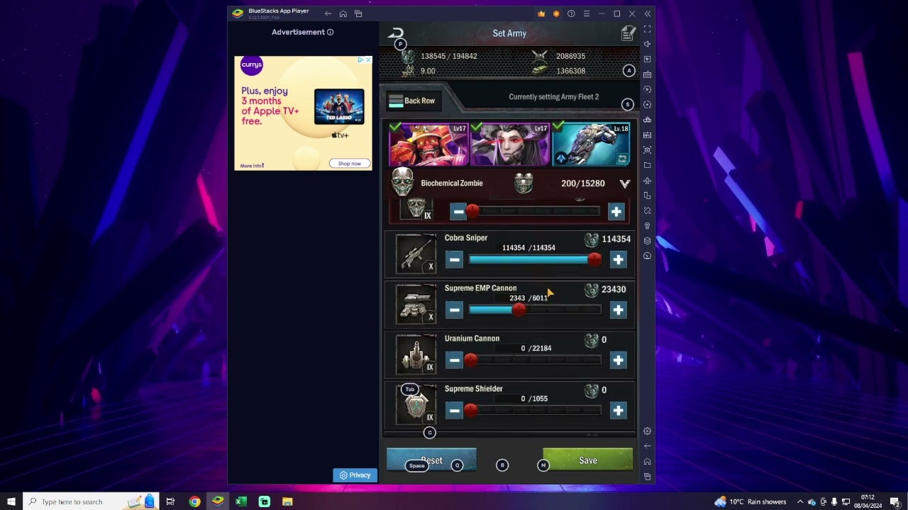Screen dimensions: 908x510
Task: Open Chrome from the taskbar
Action: point(194,501)
